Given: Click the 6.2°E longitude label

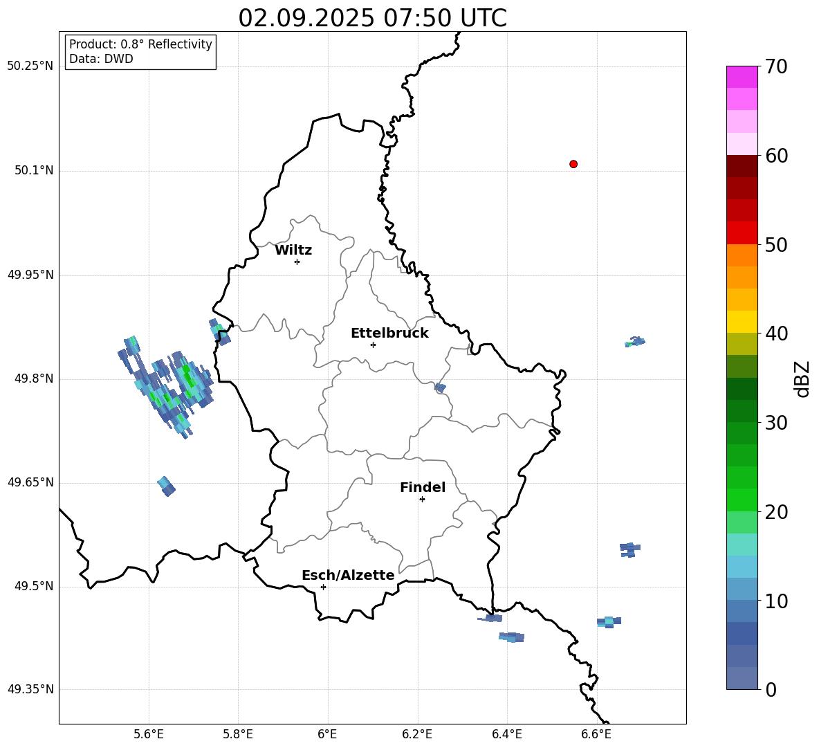Looking at the screenshot, I should [x=417, y=735].
